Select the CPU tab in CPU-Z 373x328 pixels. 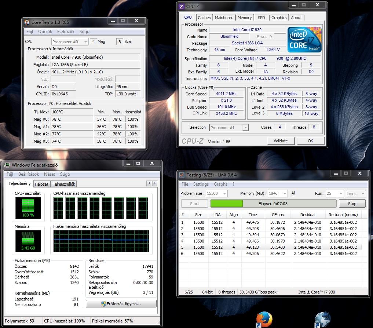(x=188, y=17)
